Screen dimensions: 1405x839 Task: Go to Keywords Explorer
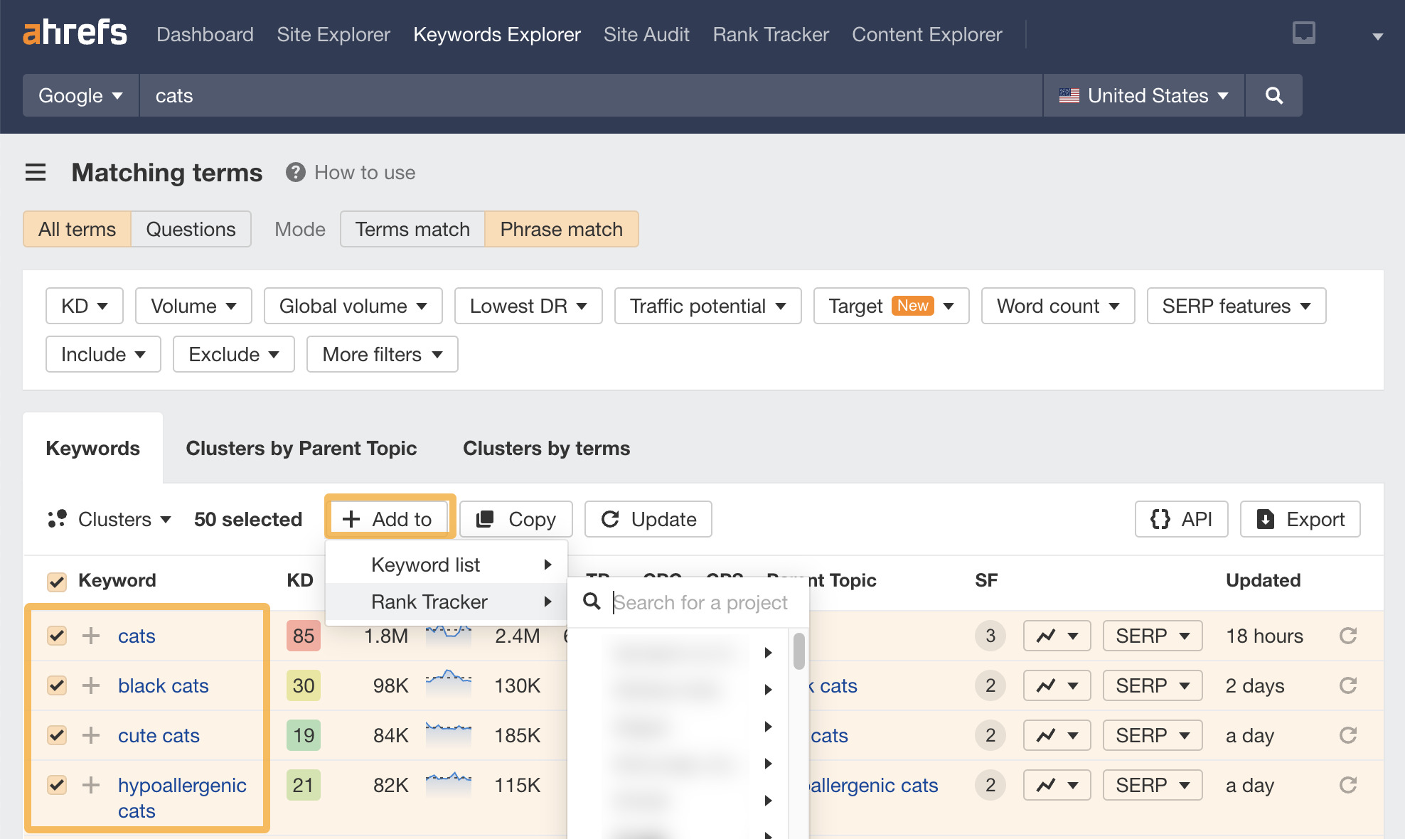496,34
